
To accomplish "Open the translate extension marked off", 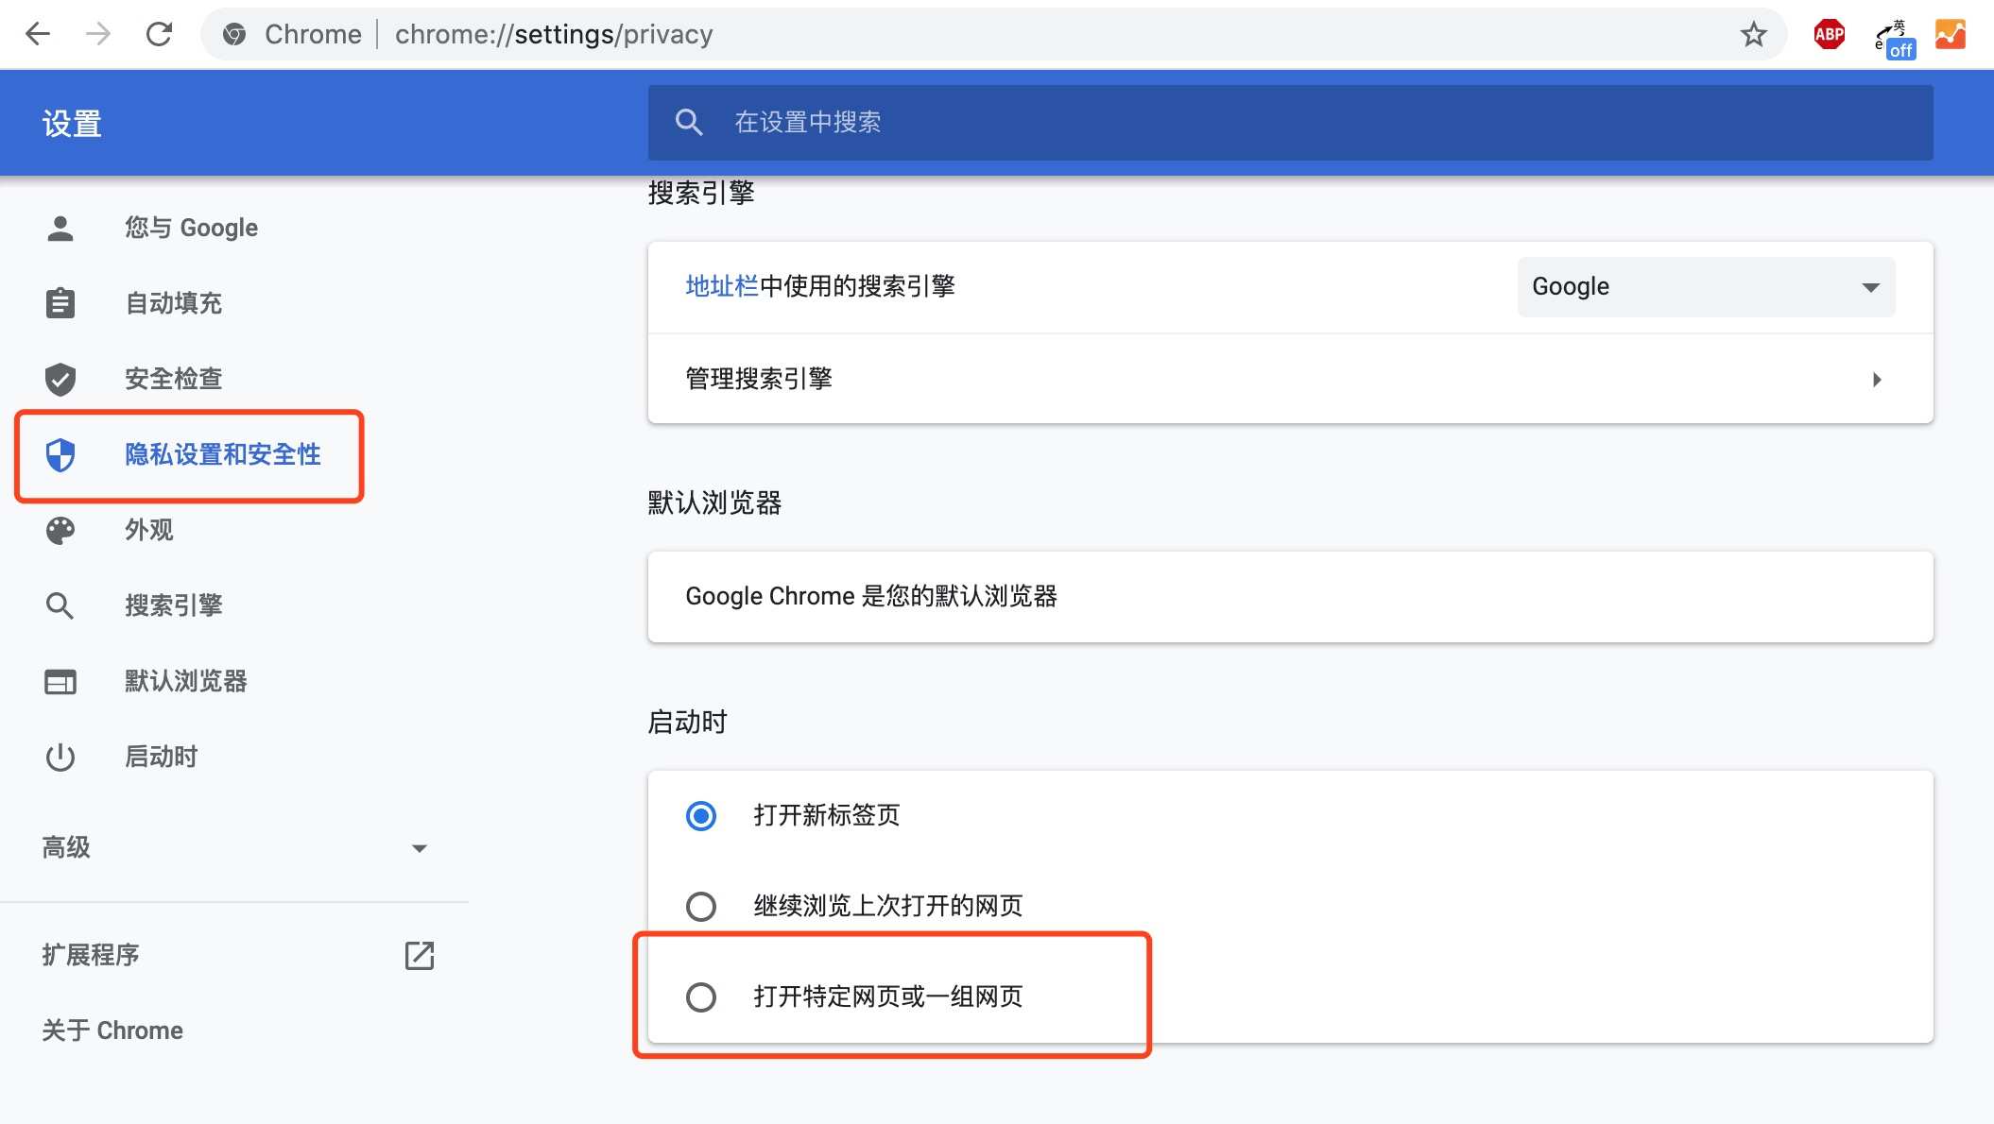I will pos(1895,38).
